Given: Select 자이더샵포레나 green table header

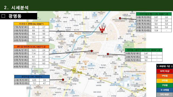Looking at the screenshot, I should coord(154,14).
